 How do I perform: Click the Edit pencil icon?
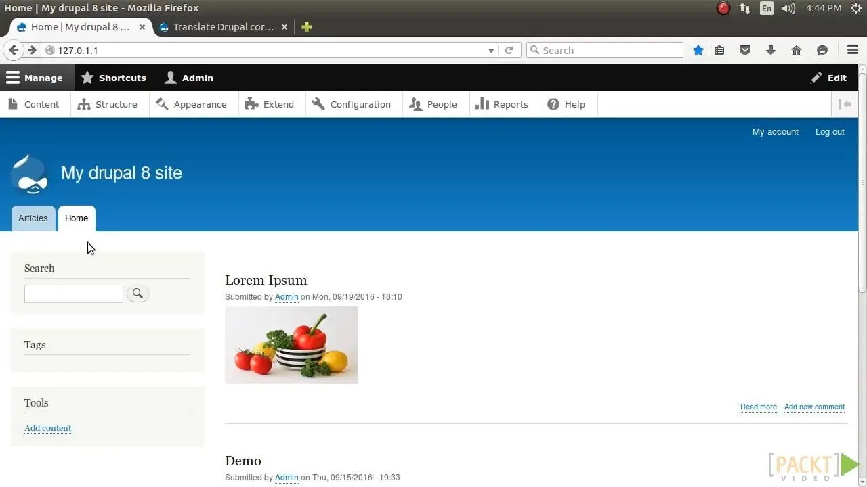[816, 78]
